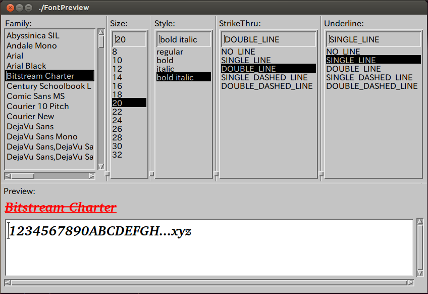Select NO_LINE under Underline
The image size is (428, 294).
coord(373,52)
